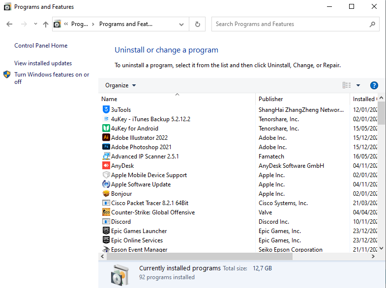
Task: Open the recent locations dropdown arrow
Action: coord(35,24)
